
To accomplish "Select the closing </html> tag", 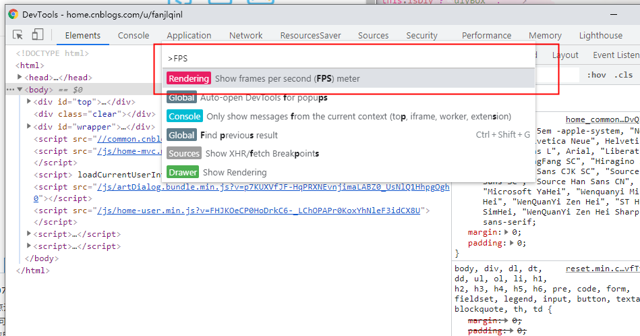I will pyautogui.click(x=32, y=271).
